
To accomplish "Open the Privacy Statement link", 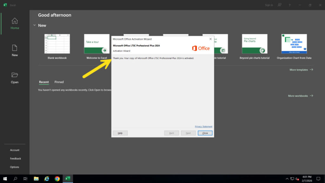I will click(x=203, y=127).
